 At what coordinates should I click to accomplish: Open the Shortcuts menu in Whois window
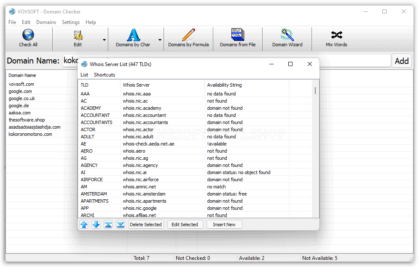(105, 75)
